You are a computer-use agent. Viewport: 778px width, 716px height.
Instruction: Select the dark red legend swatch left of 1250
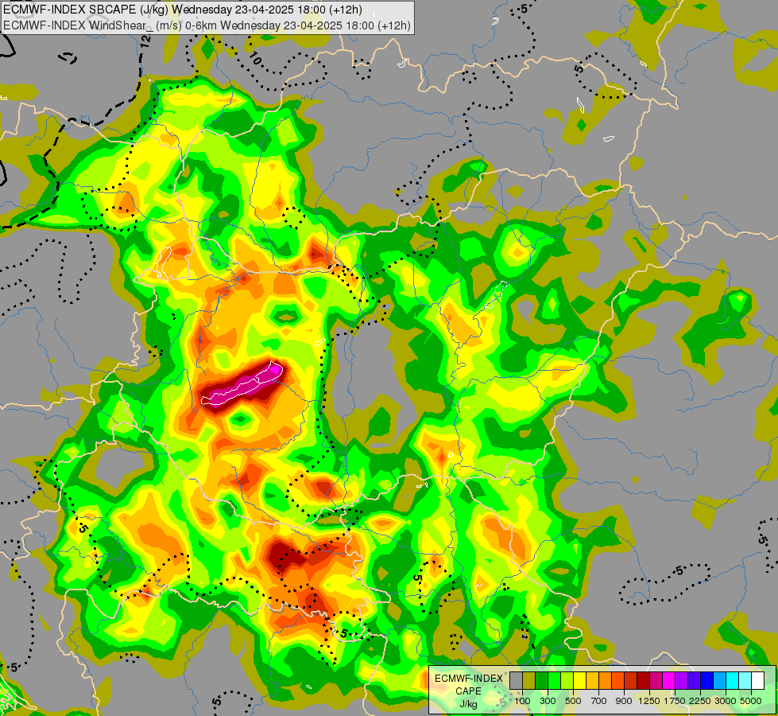pos(644,681)
